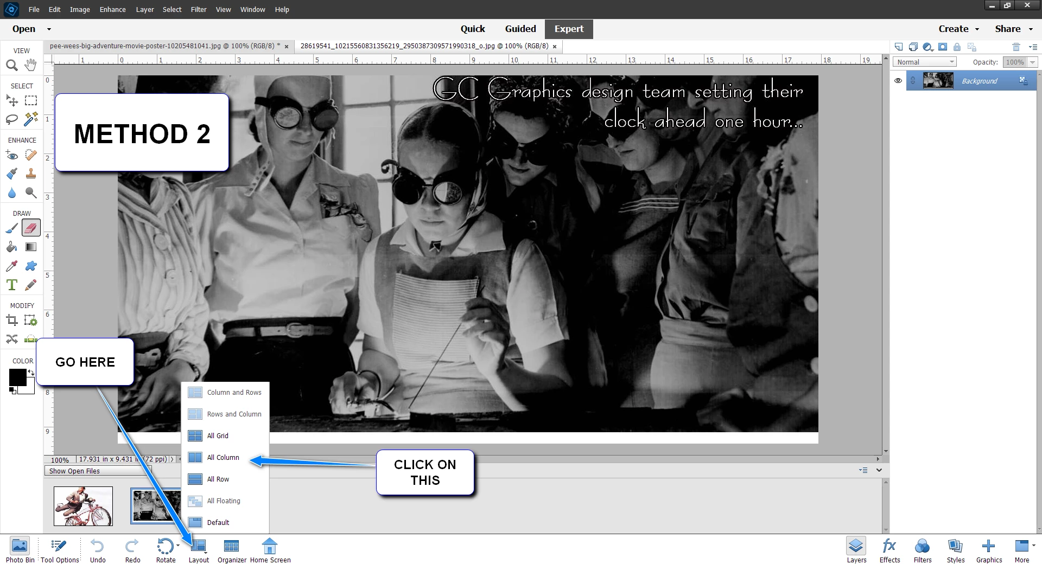Toggle the Filters panel

[x=923, y=550]
